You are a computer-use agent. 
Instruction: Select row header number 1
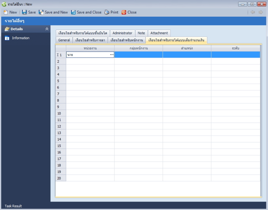coord(61,55)
